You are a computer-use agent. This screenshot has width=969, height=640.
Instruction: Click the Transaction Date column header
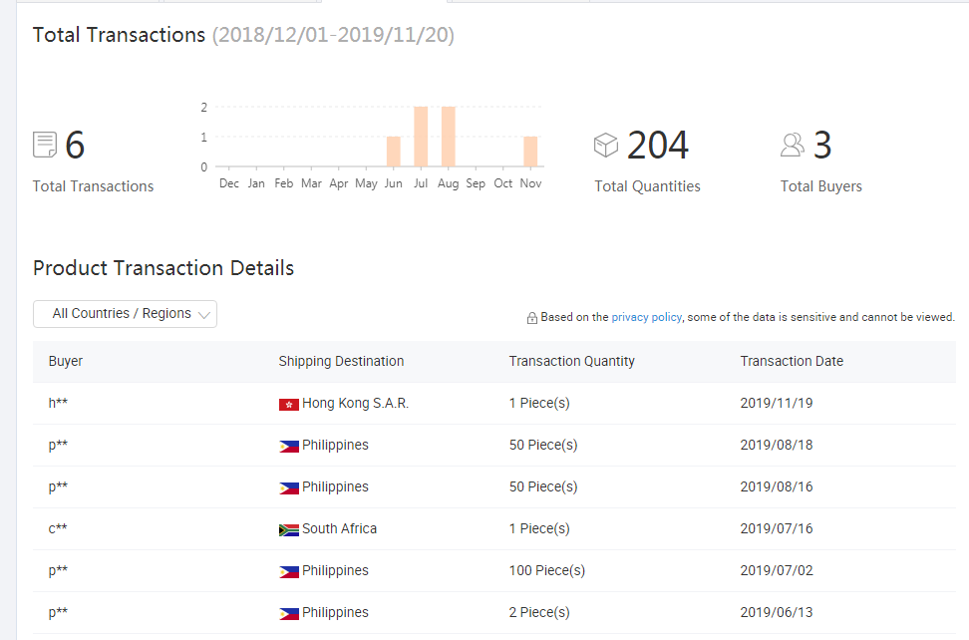[792, 362]
